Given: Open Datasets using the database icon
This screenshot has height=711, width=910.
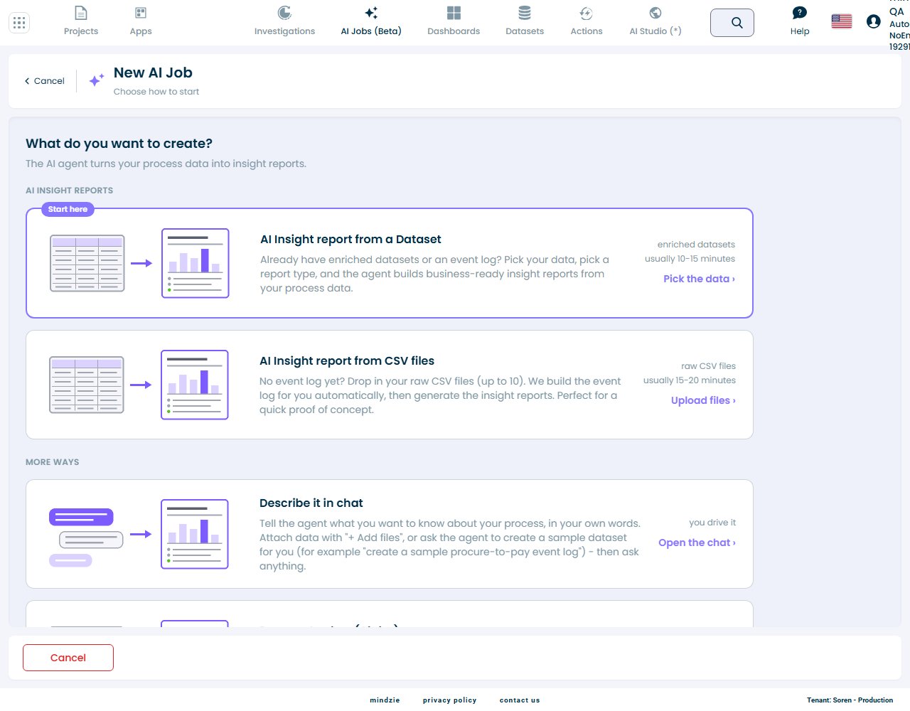Looking at the screenshot, I should pos(525,13).
